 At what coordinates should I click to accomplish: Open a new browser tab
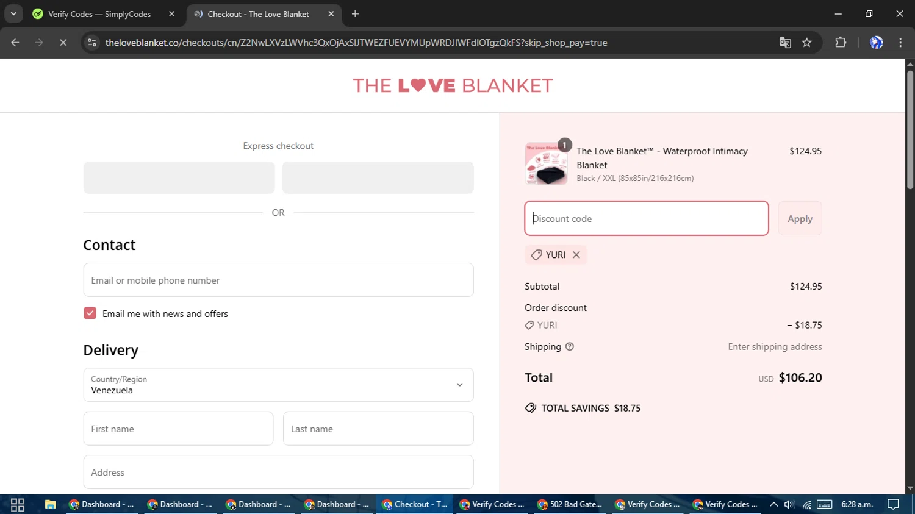[x=355, y=14]
